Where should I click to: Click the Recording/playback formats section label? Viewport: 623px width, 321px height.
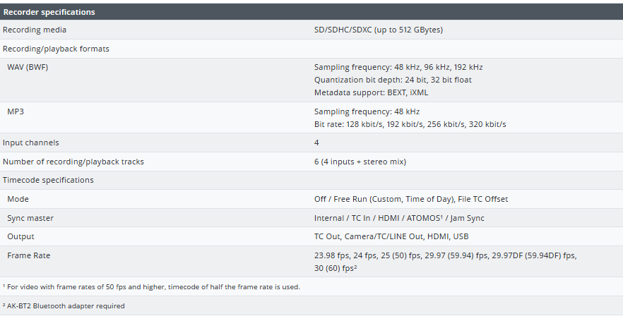[x=56, y=49]
